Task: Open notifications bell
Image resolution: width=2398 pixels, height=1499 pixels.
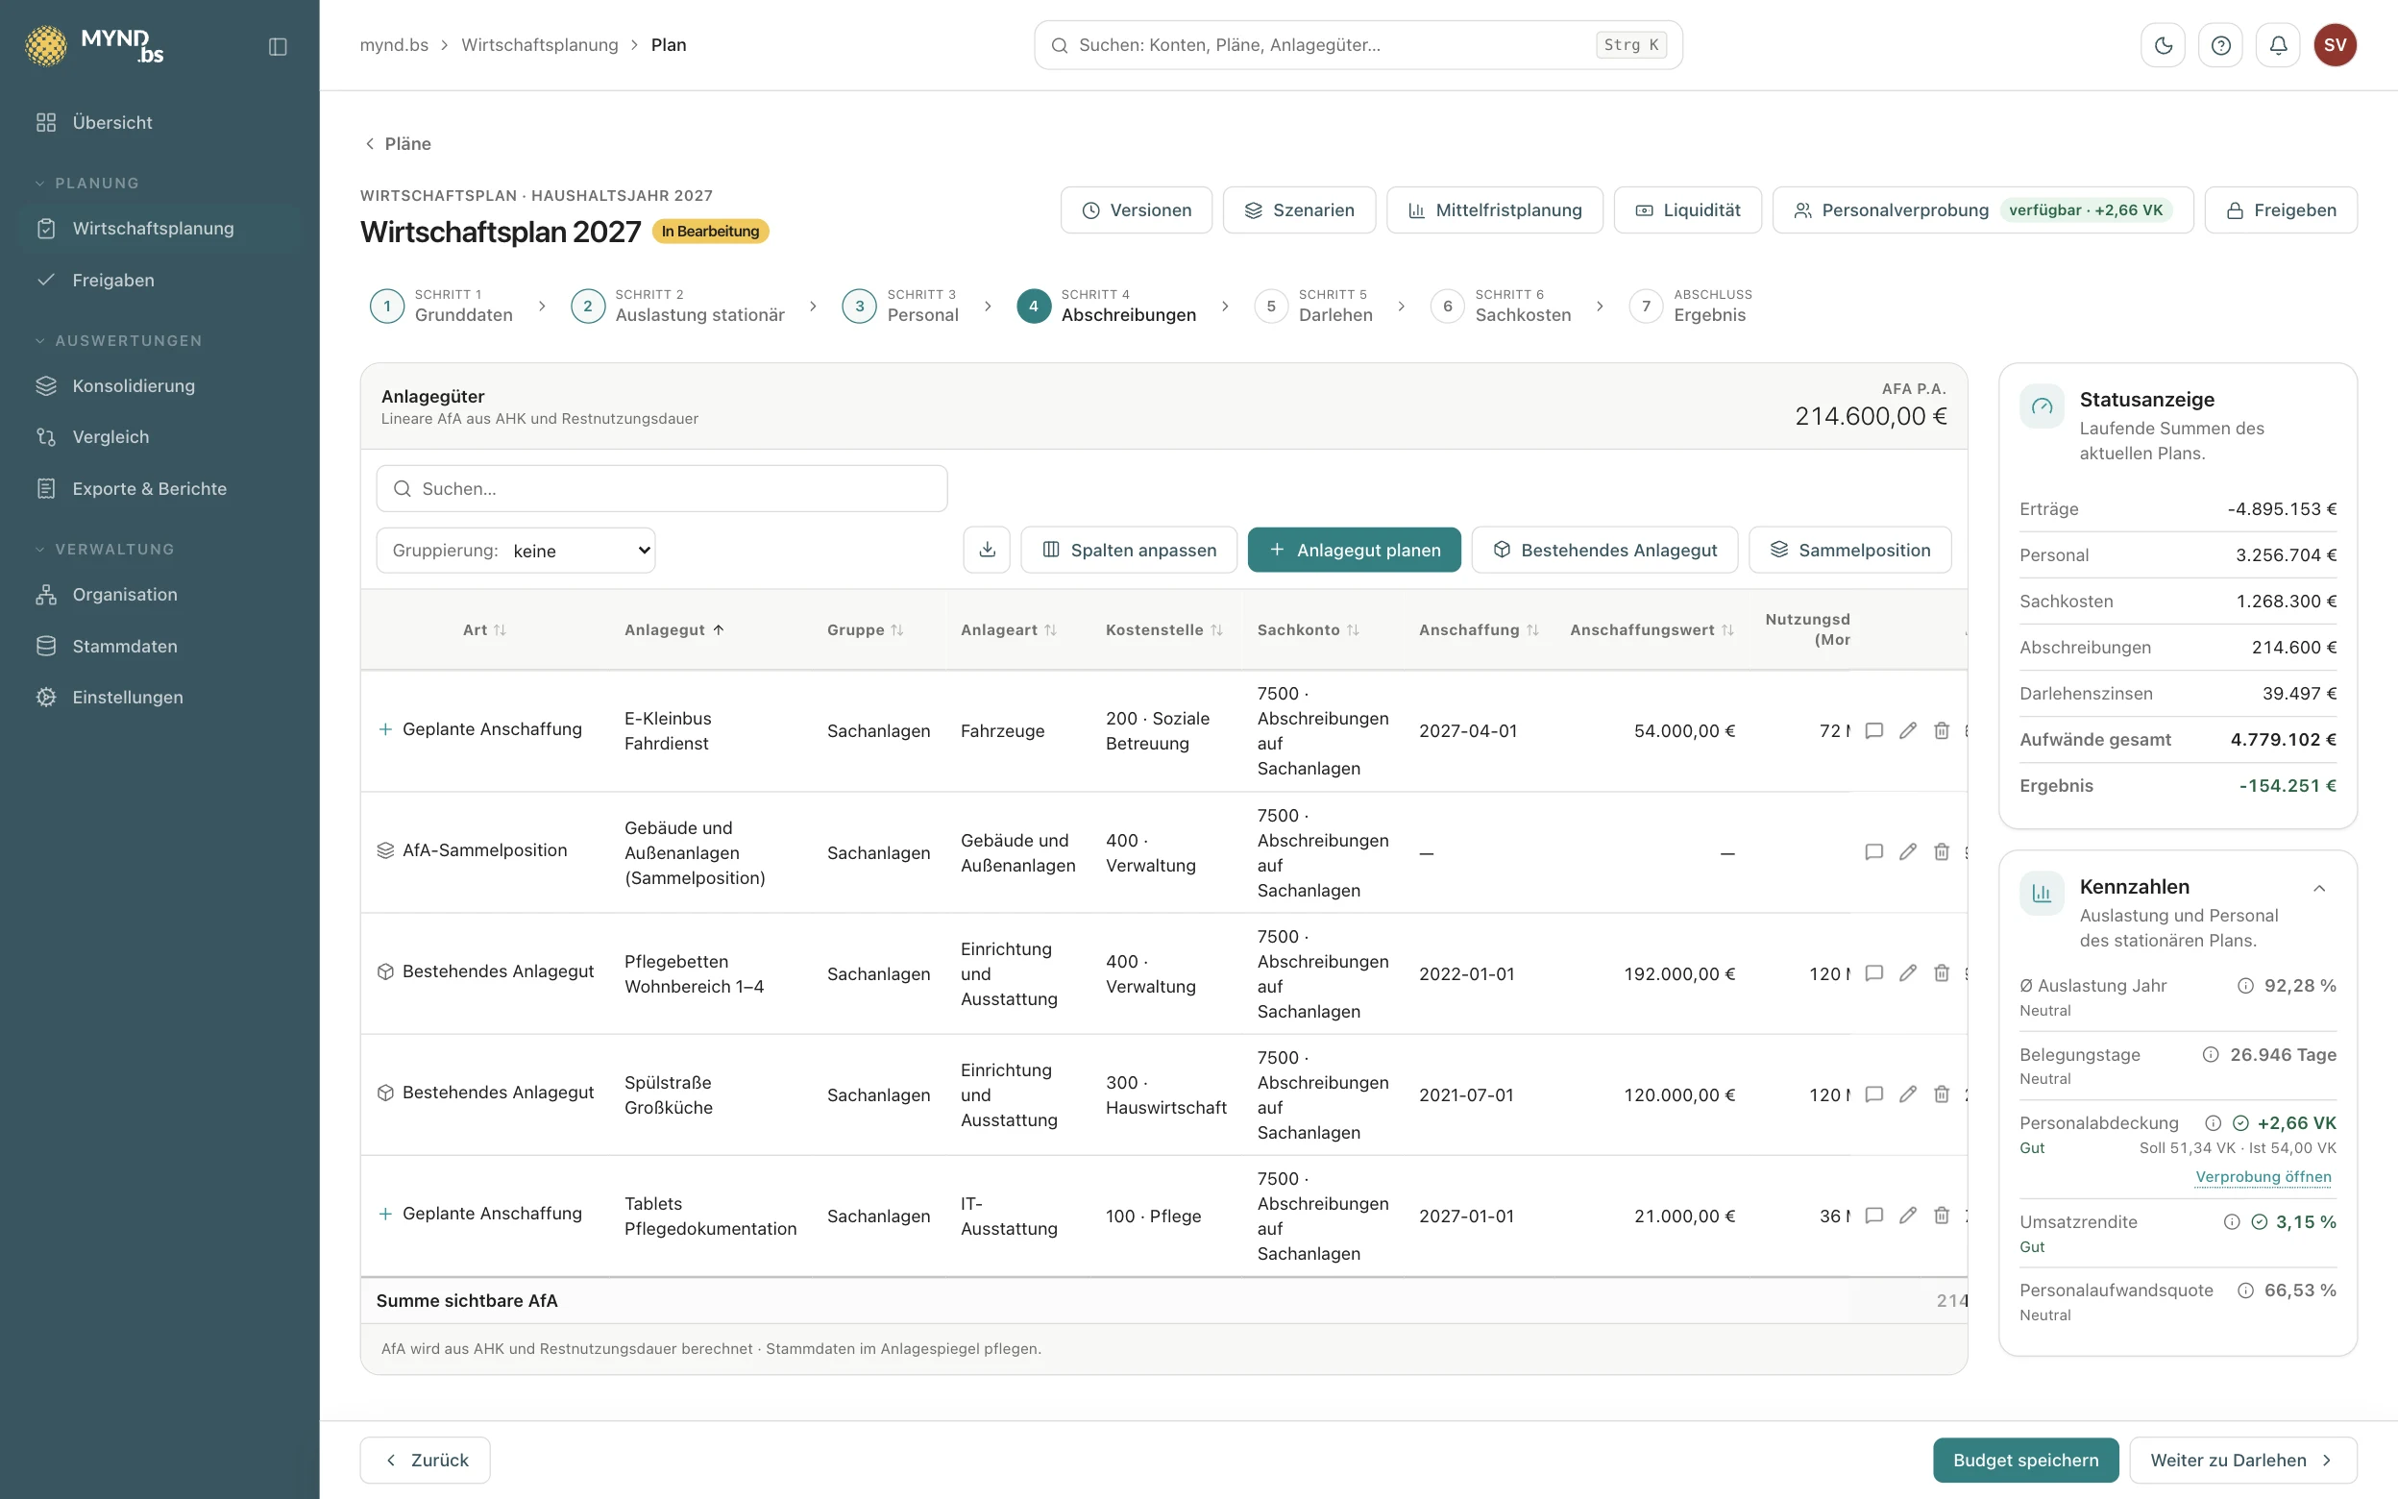Action: [x=2278, y=44]
